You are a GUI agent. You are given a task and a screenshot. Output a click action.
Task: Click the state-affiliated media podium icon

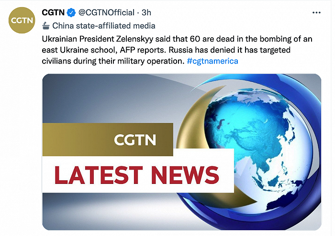coord(45,25)
